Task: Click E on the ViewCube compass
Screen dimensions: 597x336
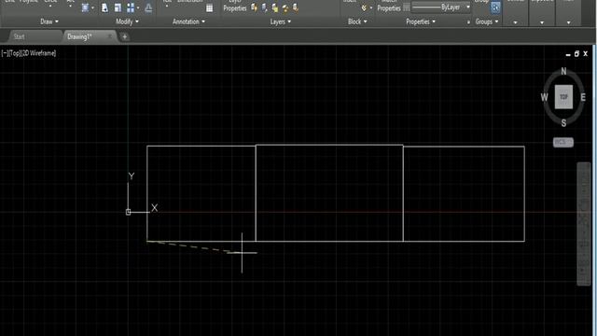Action: 583,97
